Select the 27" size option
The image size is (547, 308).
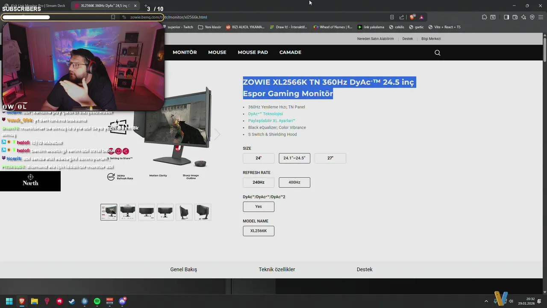point(330,158)
